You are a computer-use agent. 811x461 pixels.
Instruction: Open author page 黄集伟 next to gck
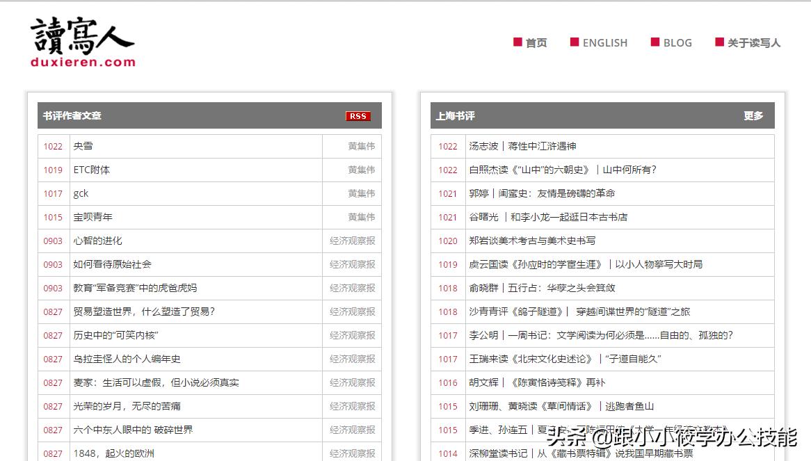pos(361,193)
